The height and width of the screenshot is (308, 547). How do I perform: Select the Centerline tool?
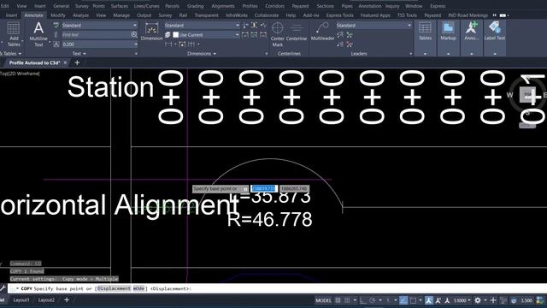[297, 32]
